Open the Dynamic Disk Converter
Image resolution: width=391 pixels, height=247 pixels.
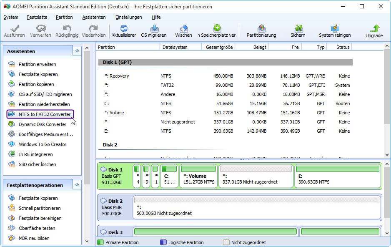coord(37,124)
